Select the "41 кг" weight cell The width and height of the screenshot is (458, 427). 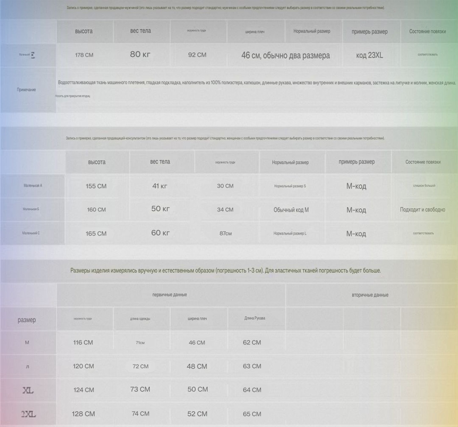point(160,186)
